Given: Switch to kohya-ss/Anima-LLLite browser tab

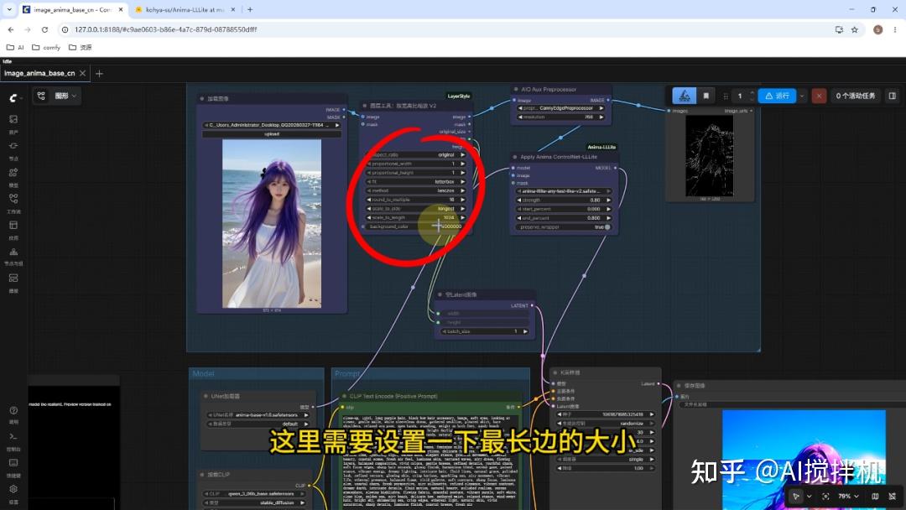Looking at the screenshot, I should click(x=185, y=10).
